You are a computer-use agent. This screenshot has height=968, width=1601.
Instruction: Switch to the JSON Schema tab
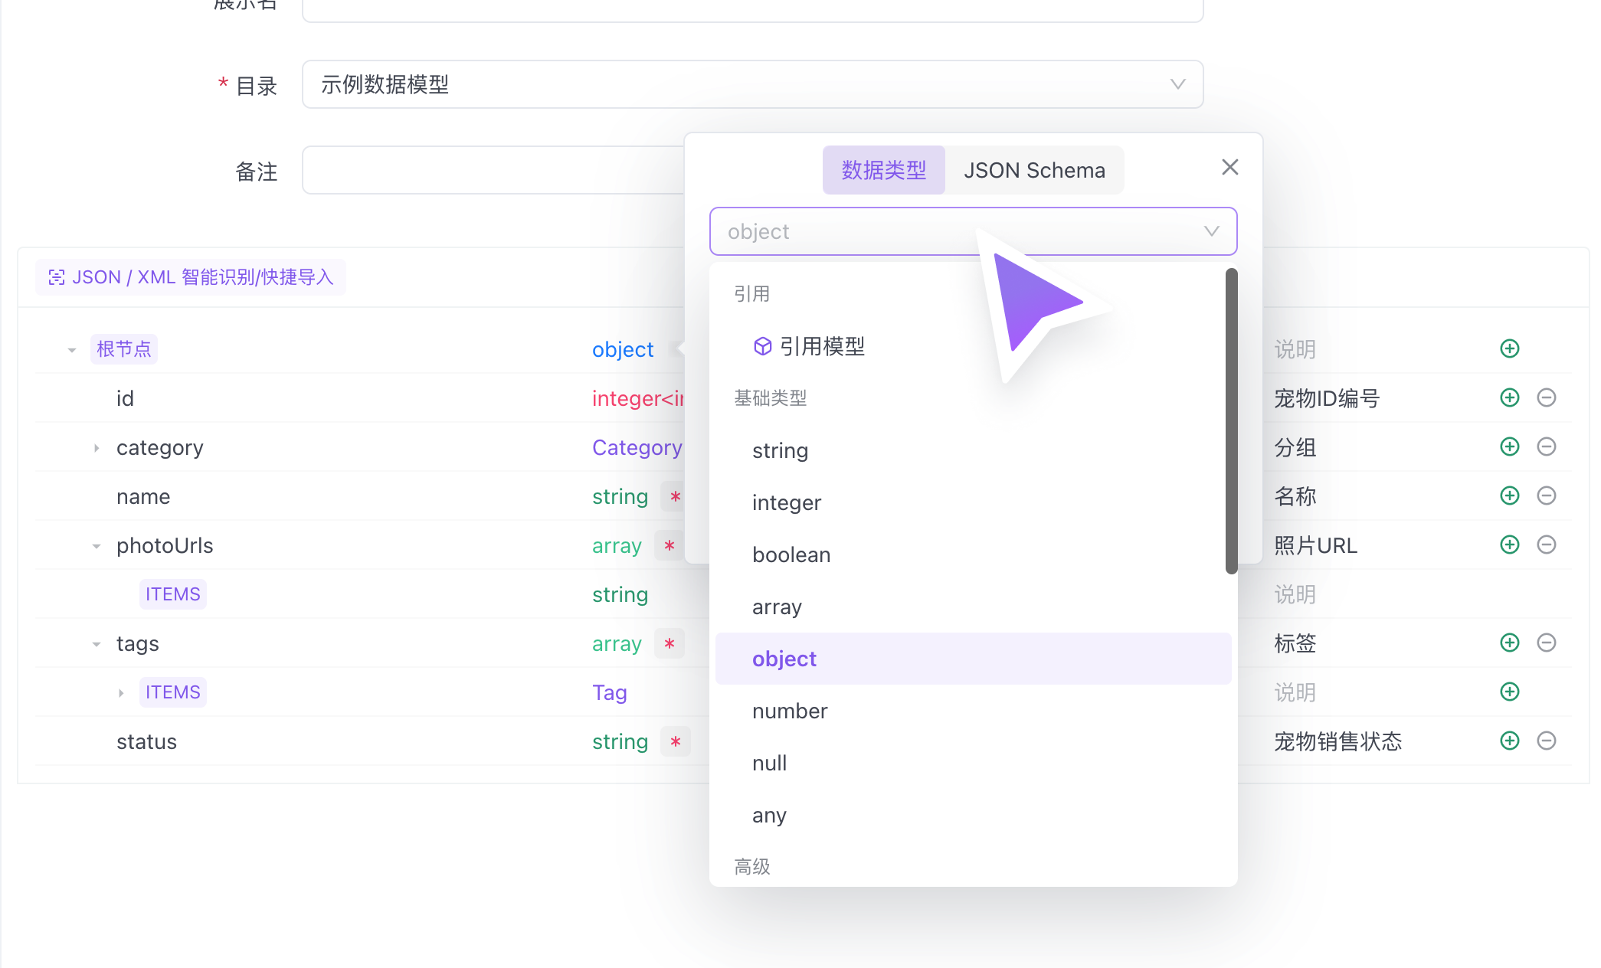tap(1033, 170)
